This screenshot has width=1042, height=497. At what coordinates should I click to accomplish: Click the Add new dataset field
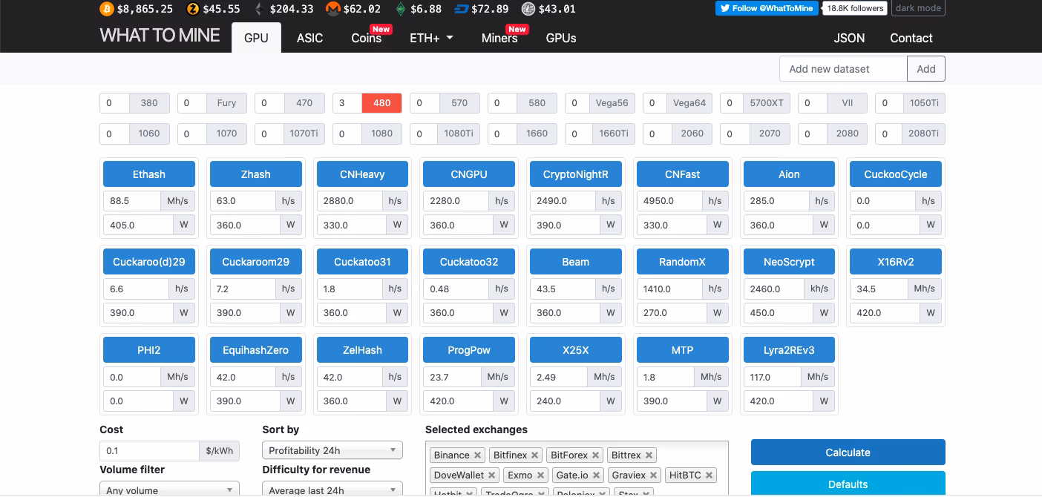click(x=843, y=69)
